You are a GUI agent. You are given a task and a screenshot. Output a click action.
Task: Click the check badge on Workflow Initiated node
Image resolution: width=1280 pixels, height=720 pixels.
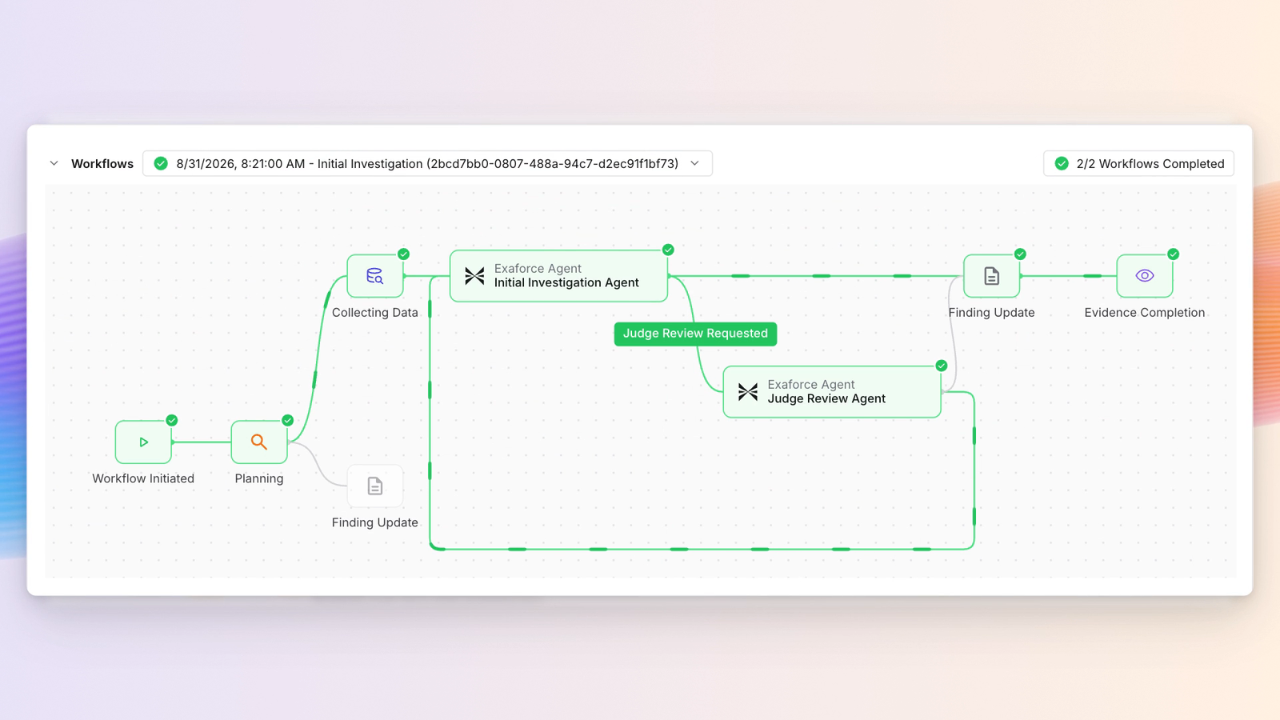172,420
